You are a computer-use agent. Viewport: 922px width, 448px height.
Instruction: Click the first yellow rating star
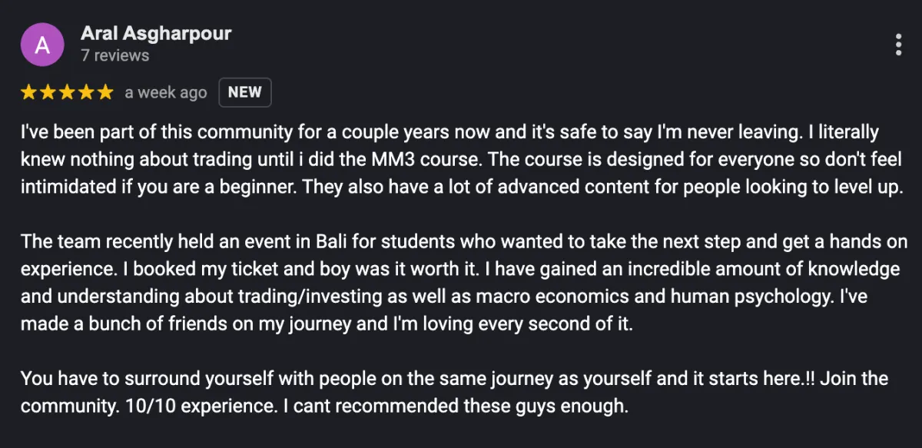[29, 92]
